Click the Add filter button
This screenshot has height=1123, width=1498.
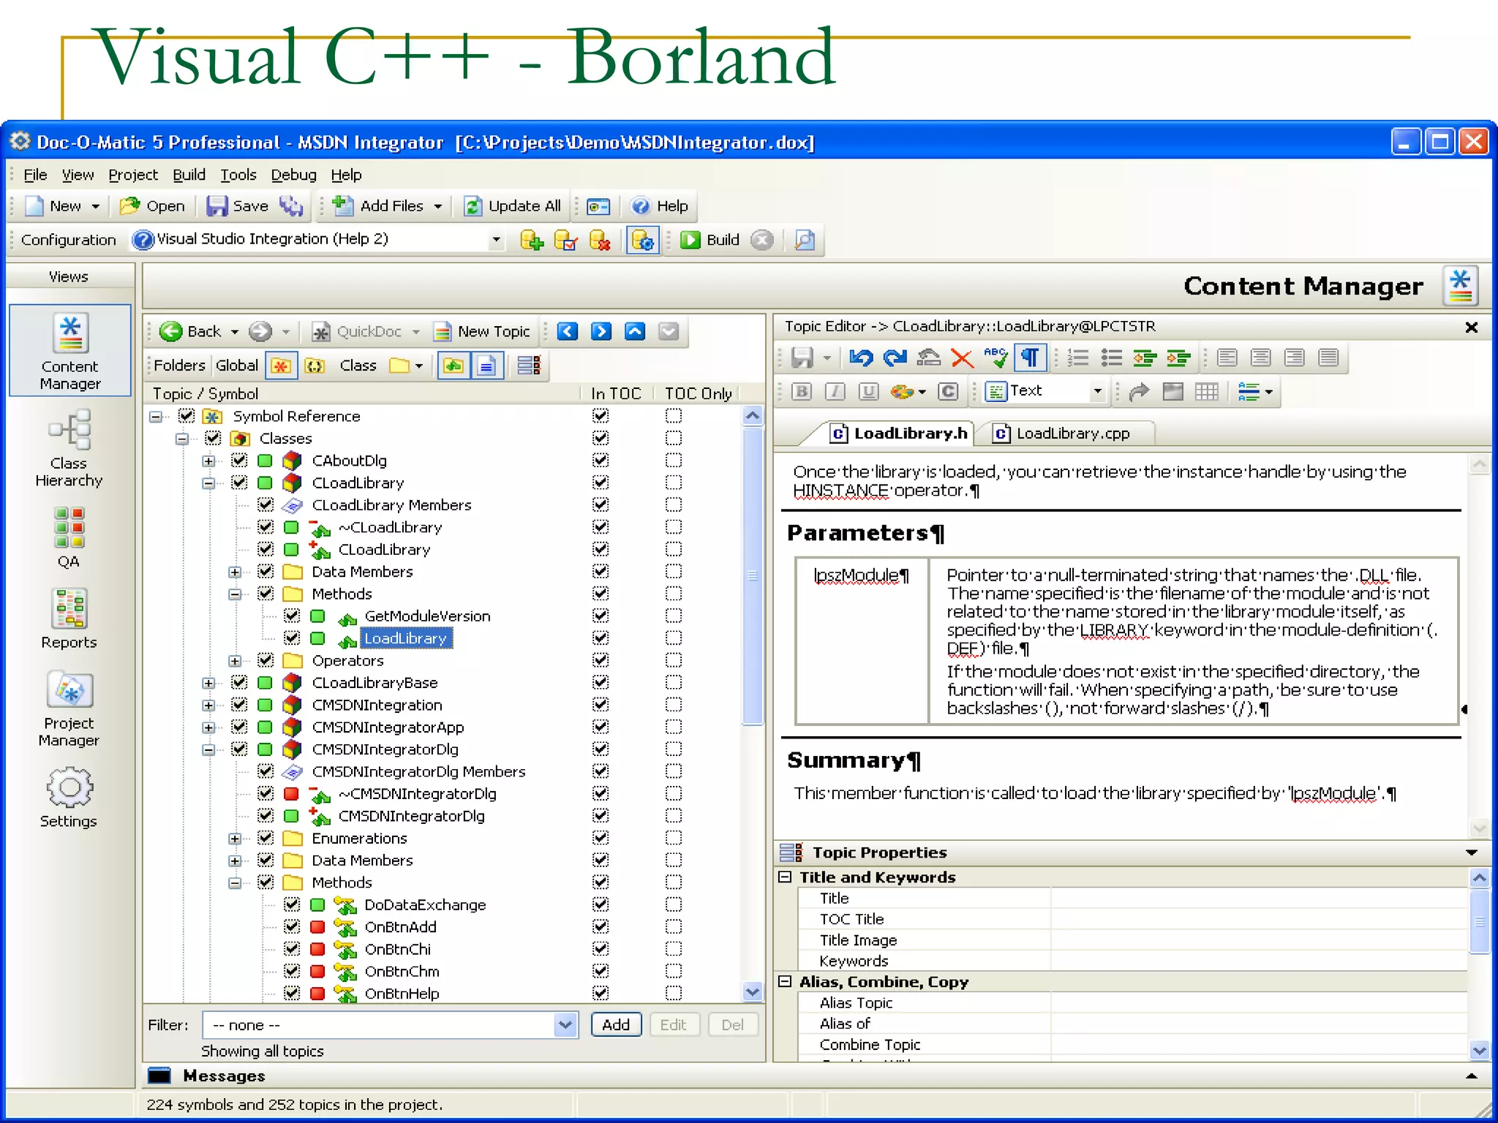pos(616,1025)
